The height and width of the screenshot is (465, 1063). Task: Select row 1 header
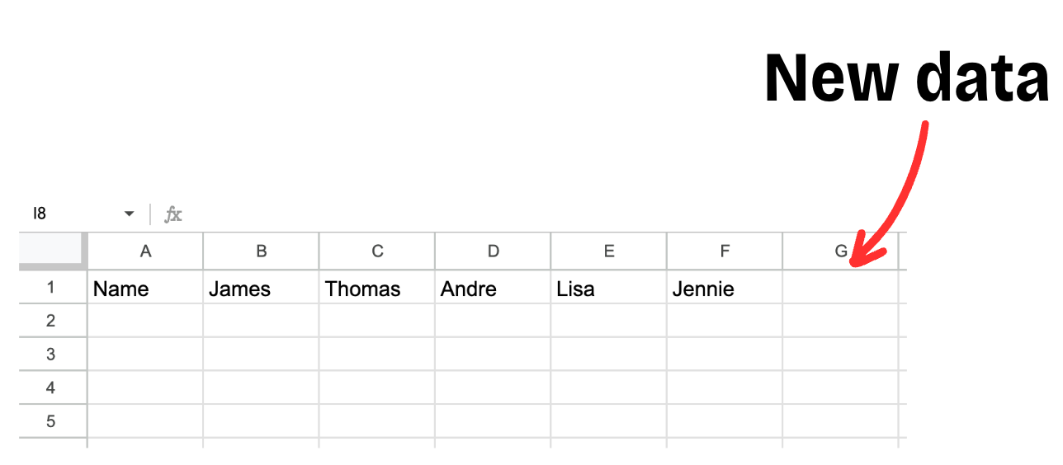[x=52, y=288]
